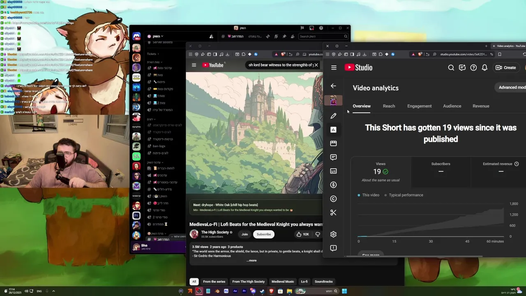The width and height of the screenshot is (526, 296).
Task: Open Discord server name dropdown
Action: point(155,37)
